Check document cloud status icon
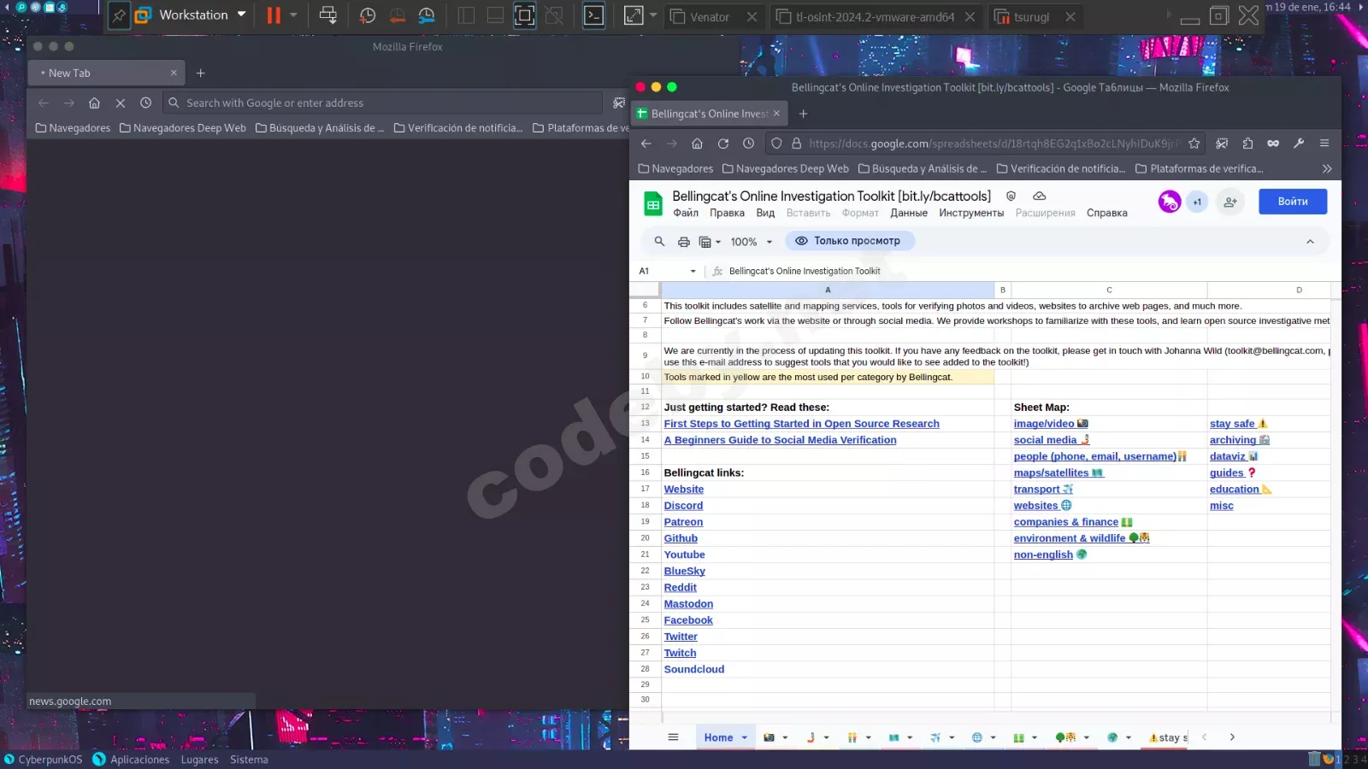This screenshot has height=769, width=1368. (x=1040, y=197)
